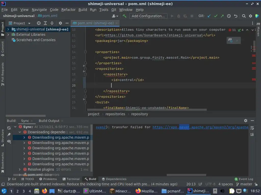Open the github.com url link at line 11
The image size is (261, 195).
click(154, 35)
